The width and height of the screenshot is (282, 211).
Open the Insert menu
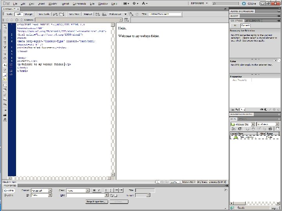42,4
